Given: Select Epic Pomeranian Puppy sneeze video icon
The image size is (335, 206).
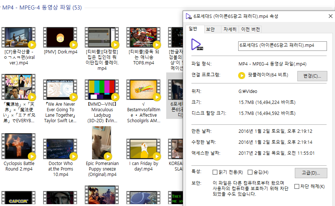Looking at the screenshot, I should pos(102,143).
